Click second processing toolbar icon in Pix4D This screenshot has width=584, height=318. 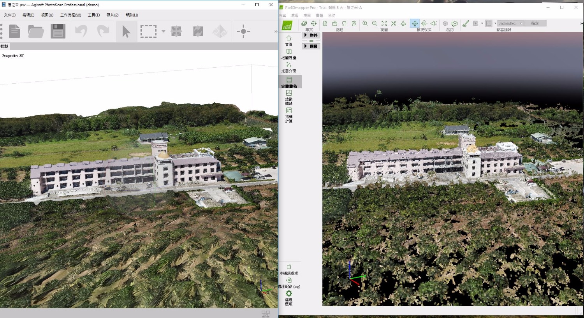pos(334,23)
